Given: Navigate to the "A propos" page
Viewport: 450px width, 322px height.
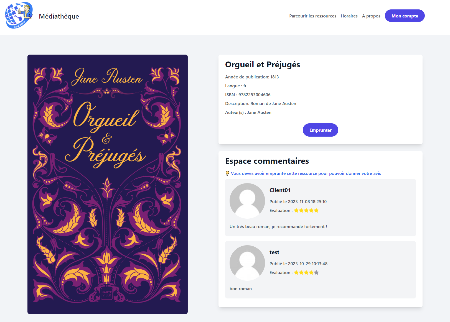Looking at the screenshot, I should pos(371,16).
